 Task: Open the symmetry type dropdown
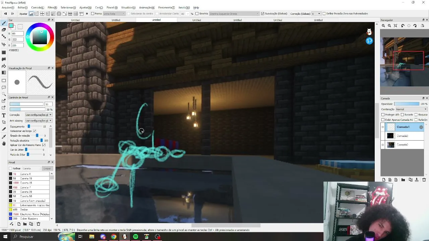234,14
